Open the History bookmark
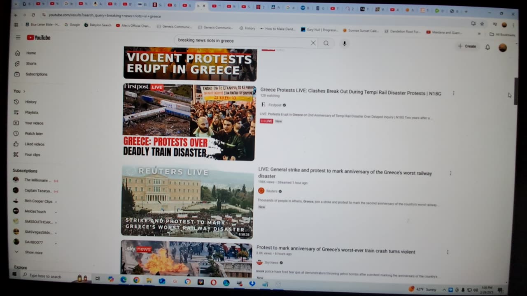Viewport: 527px width, 296px height. click(247, 28)
